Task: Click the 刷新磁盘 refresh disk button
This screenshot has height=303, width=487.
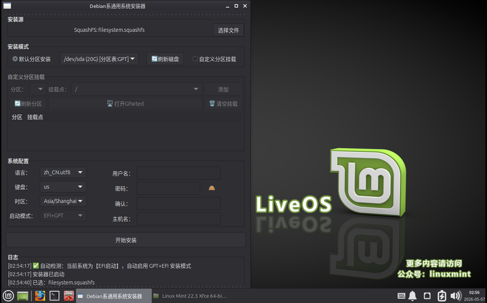Action: [165, 59]
